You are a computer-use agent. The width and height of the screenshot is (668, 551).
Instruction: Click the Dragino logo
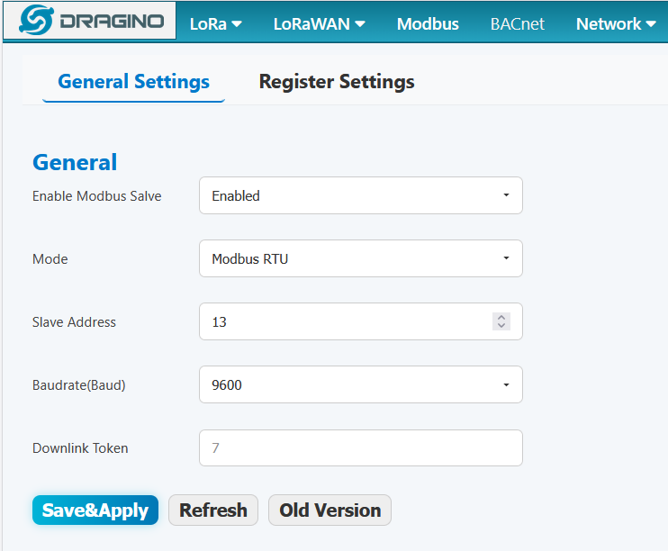pyautogui.click(x=89, y=21)
